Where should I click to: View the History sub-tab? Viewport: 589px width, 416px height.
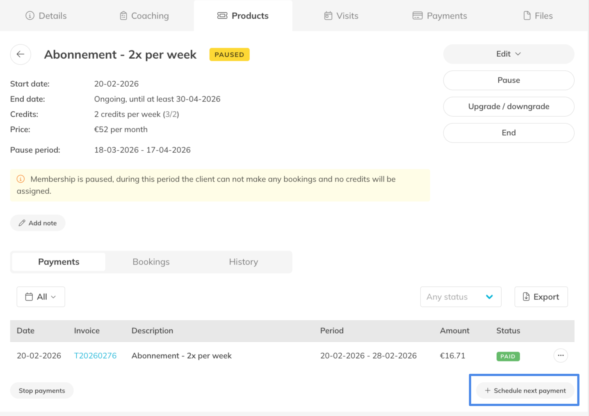tap(243, 262)
